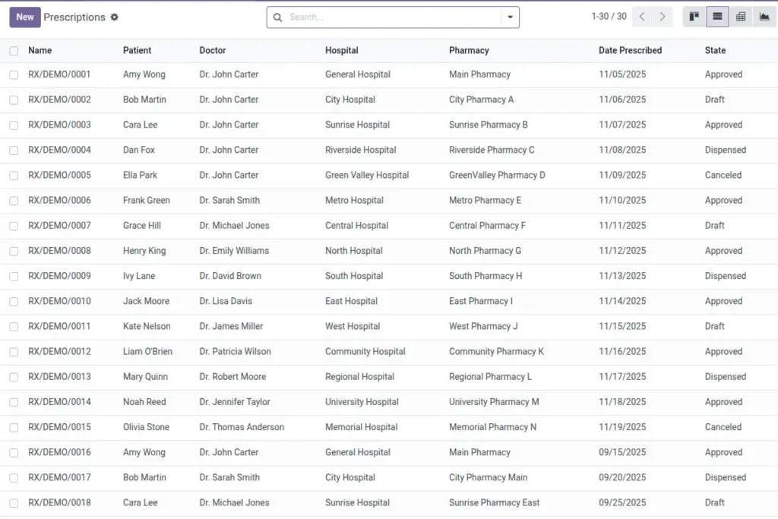Screen dimensions: 778x519
Task: Click Dr. Emily Williams cell
Action: pos(234,251)
